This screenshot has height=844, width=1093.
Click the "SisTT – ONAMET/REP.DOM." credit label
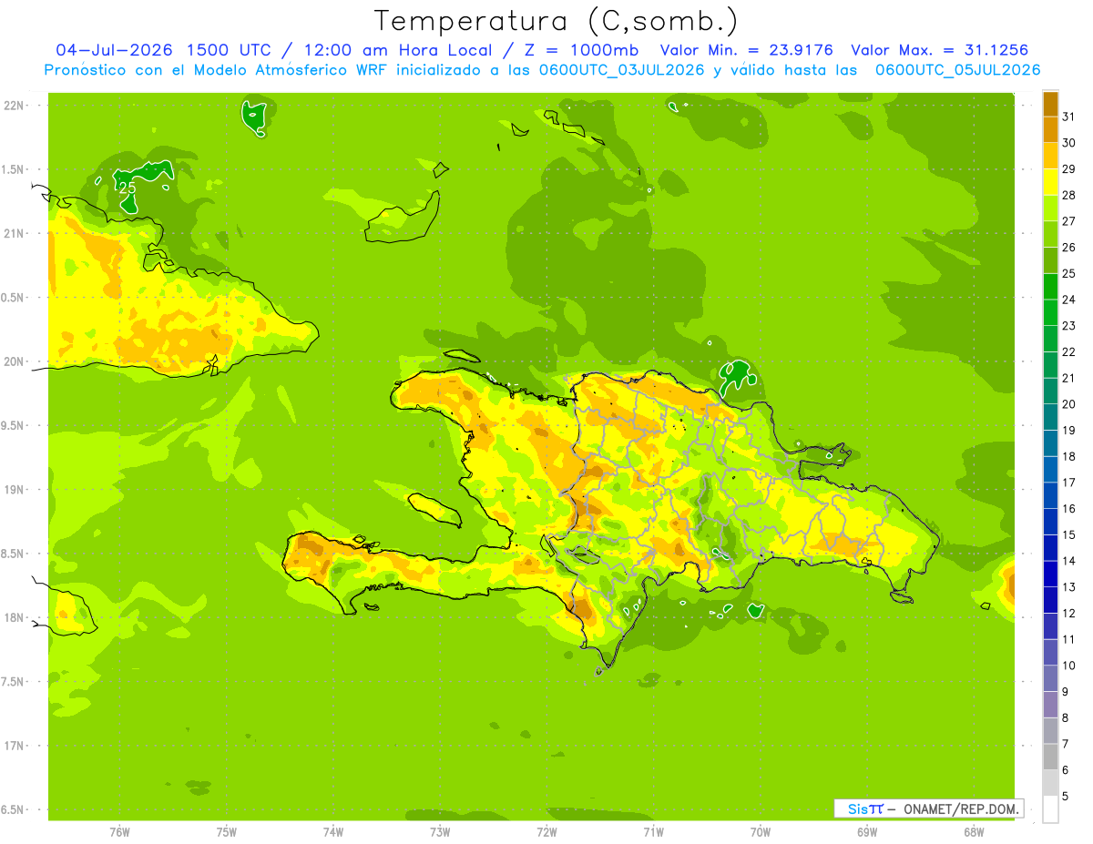tap(929, 808)
